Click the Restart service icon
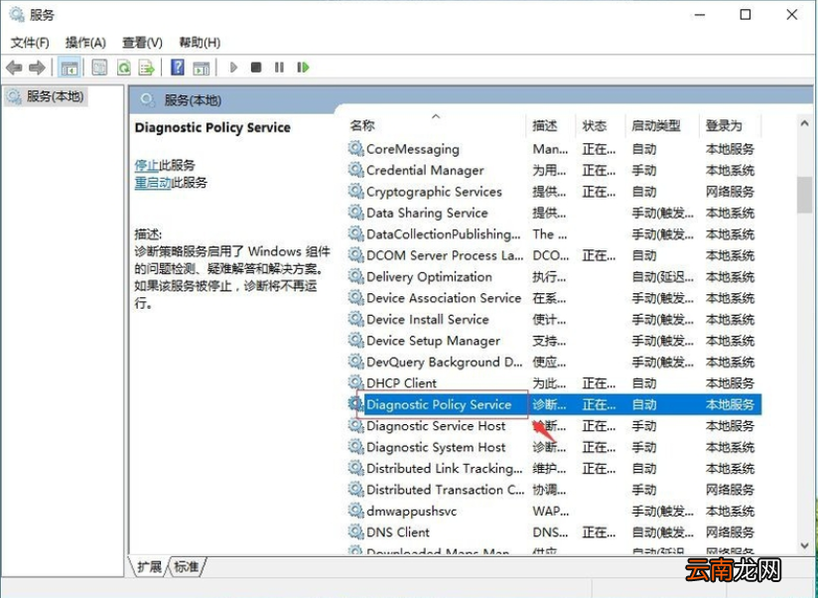Image resolution: width=818 pixels, height=598 pixels. tap(303, 68)
